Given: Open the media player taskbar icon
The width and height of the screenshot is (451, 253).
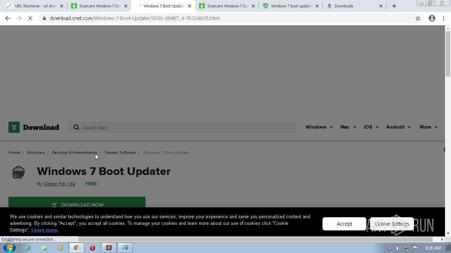Looking at the screenshot, I should (60, 248).
